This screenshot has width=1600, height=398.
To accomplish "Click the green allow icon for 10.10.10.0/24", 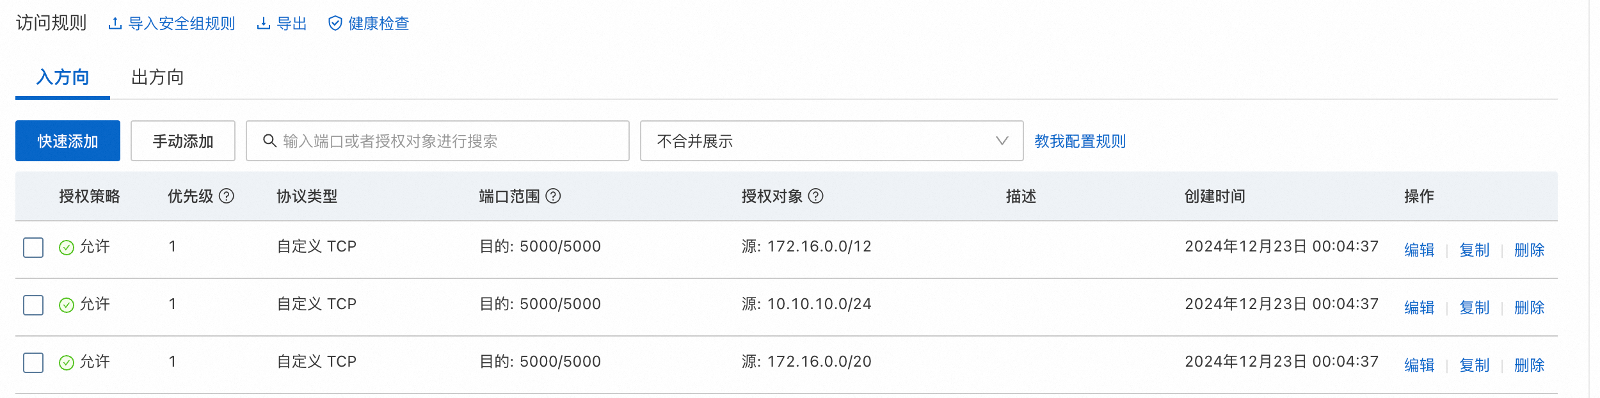I will [67, 305].
